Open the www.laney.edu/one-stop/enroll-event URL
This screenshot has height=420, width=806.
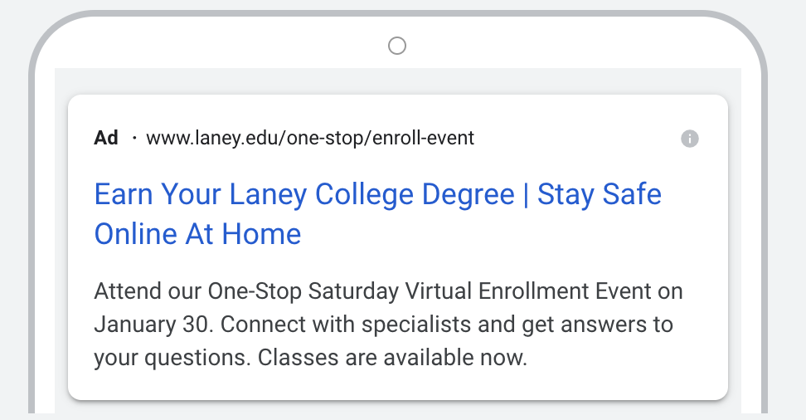310,138
